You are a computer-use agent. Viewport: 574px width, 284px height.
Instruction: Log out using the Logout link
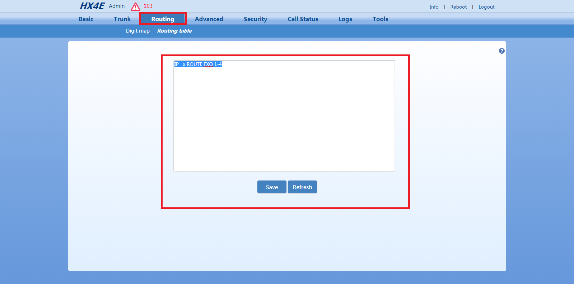pyautogui.click(x=486, y=7)
